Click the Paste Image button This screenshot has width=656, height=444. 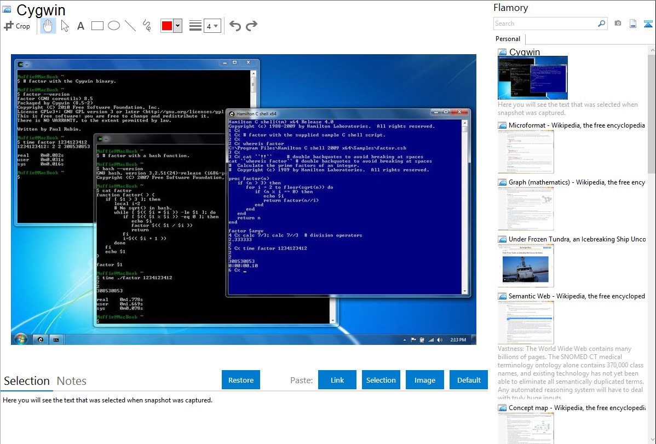425,380
